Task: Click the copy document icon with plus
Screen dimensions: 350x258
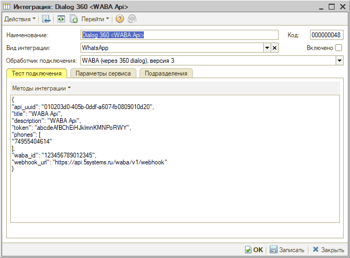Action: point(74,19)
